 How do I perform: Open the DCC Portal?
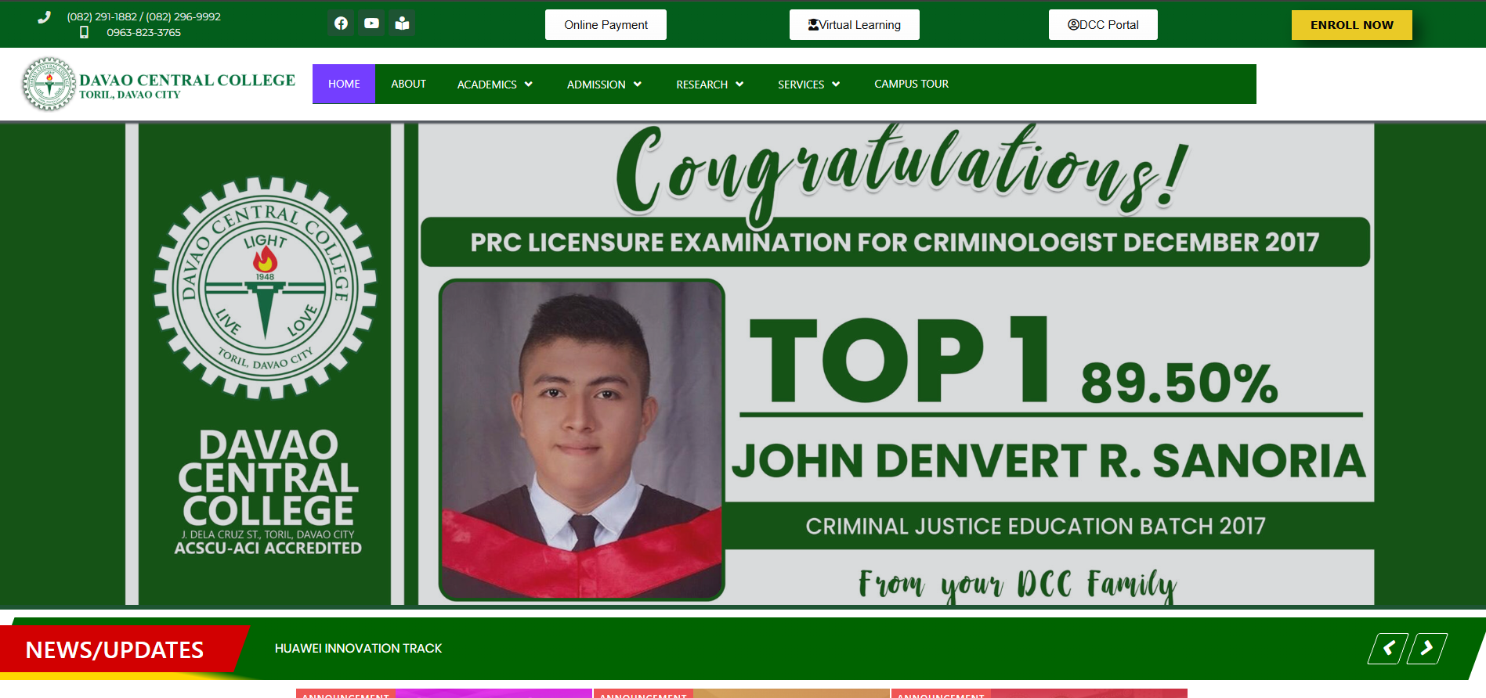1103,25
